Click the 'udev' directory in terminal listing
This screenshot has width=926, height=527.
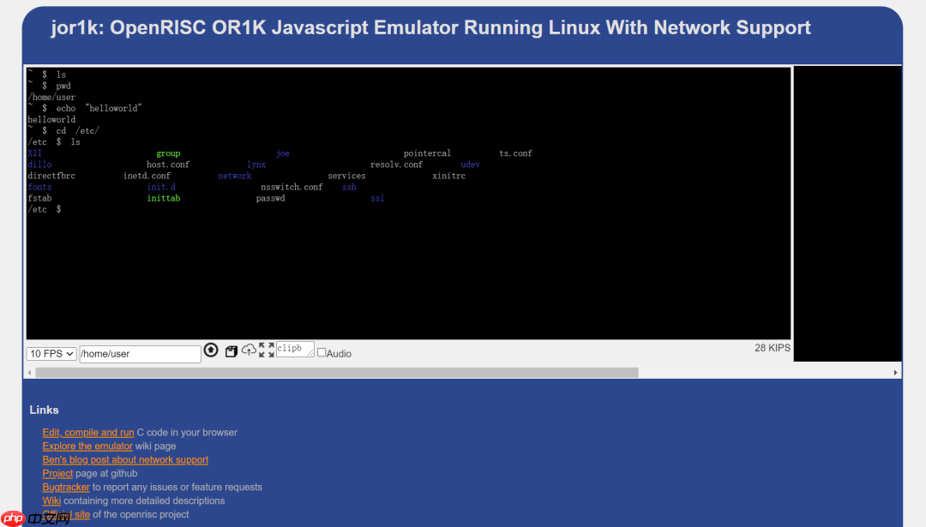tap(470, 165)
